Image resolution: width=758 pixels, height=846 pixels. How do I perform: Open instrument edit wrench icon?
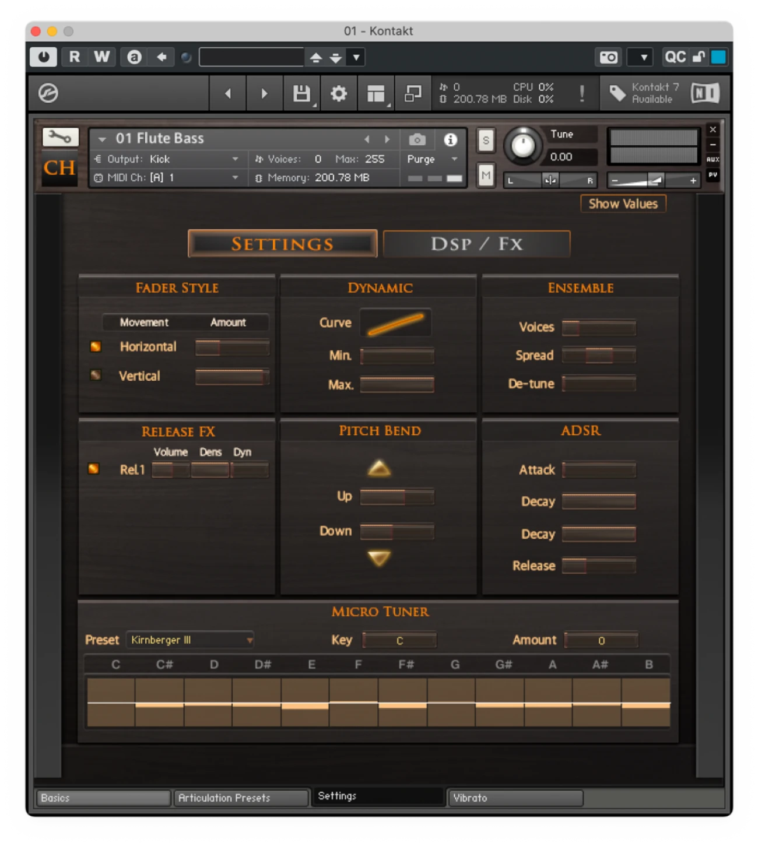click(x=59, y=138)
